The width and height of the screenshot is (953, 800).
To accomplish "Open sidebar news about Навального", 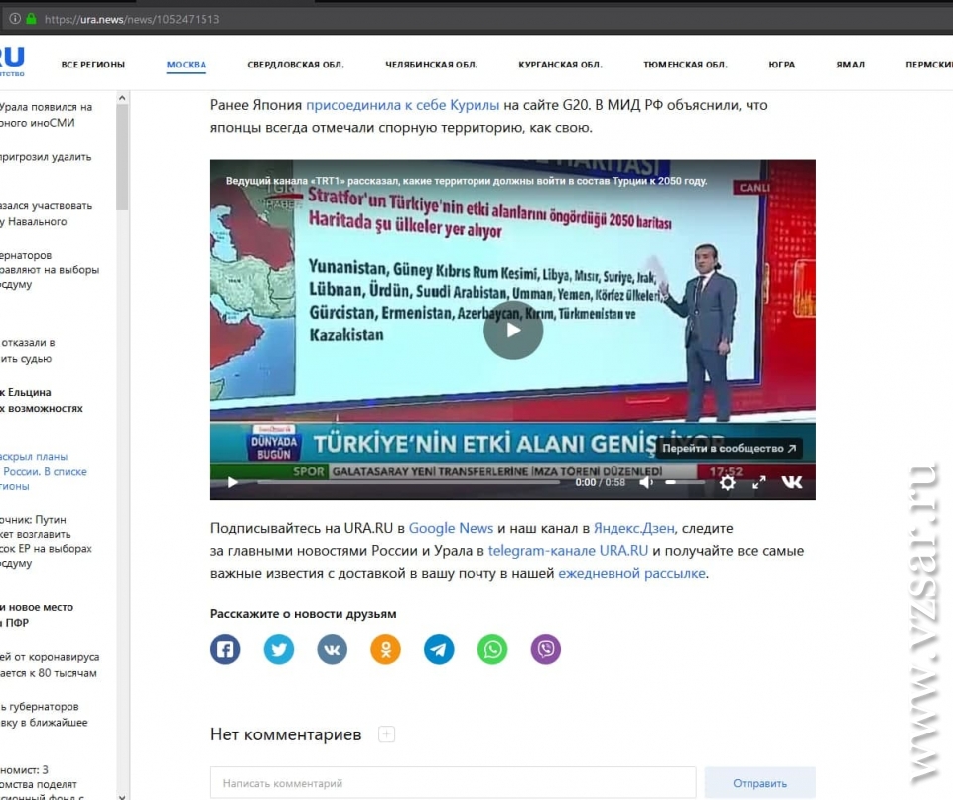I will [47, 214].
